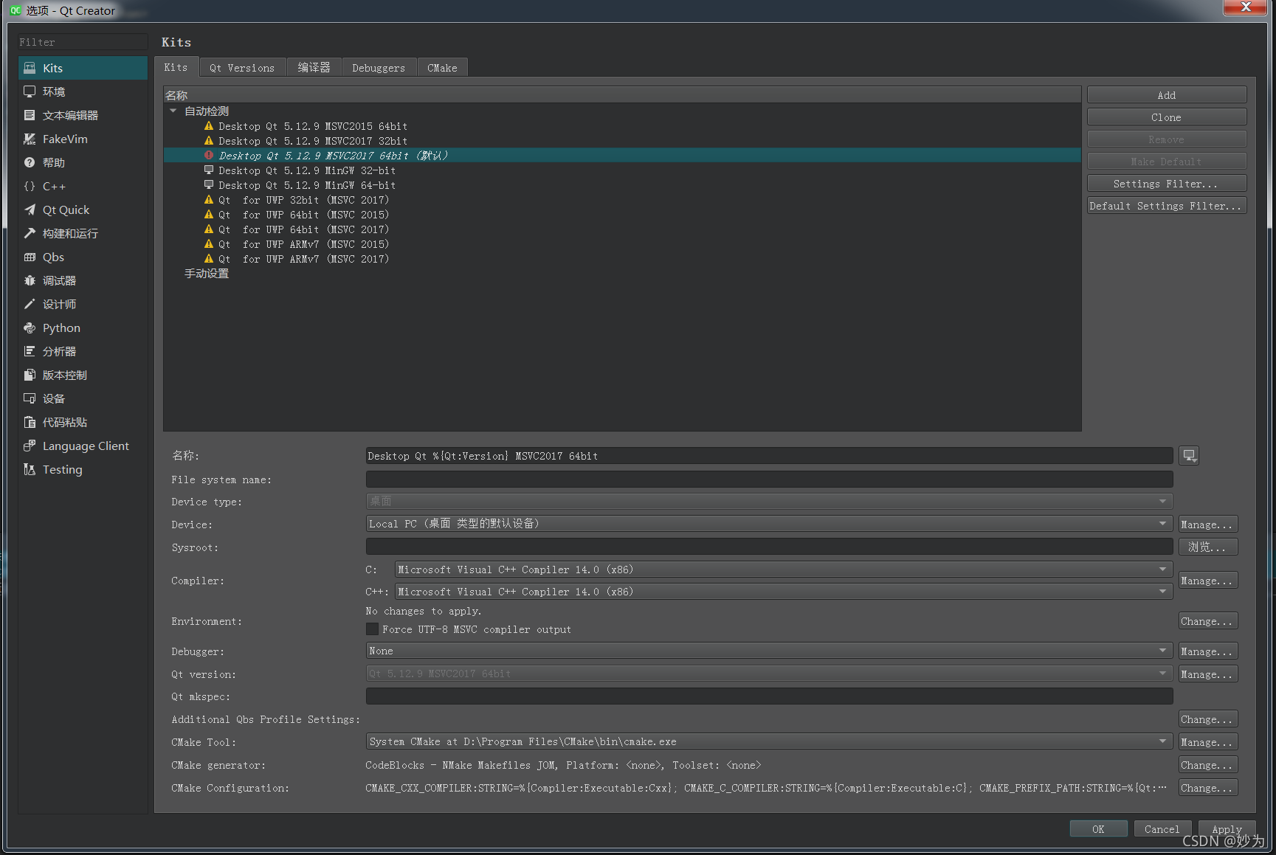
Task: Open the Device type dropdown
Action: pyautogui.click(x=769, y=502)
